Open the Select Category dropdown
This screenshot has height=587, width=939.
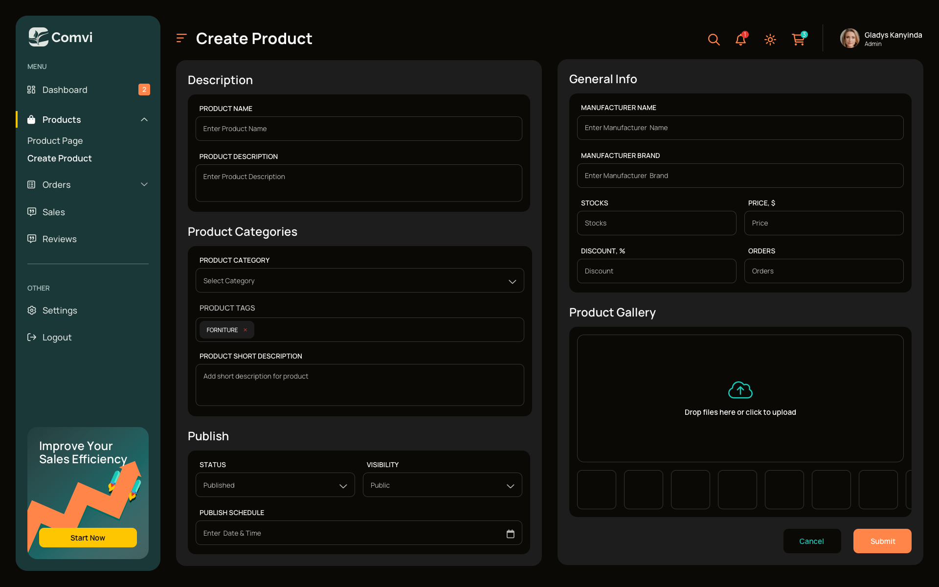[x=359, y=280]
